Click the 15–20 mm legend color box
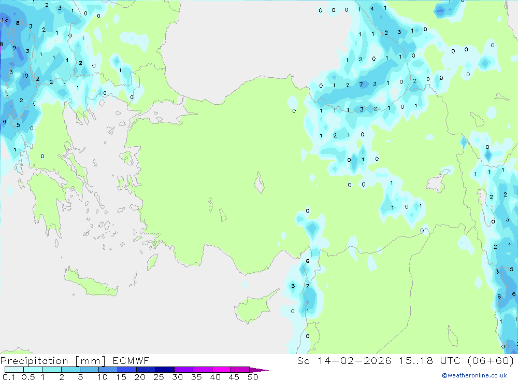The height and width of the screenshot is (380, 518). tap(127, 370)
